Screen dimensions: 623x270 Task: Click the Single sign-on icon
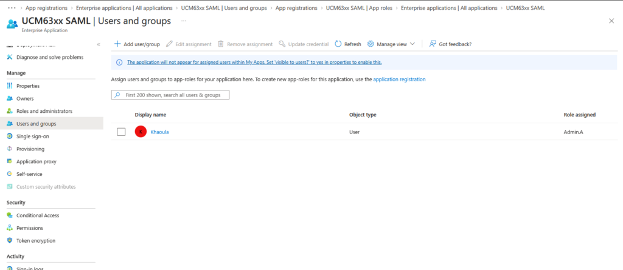10,136
